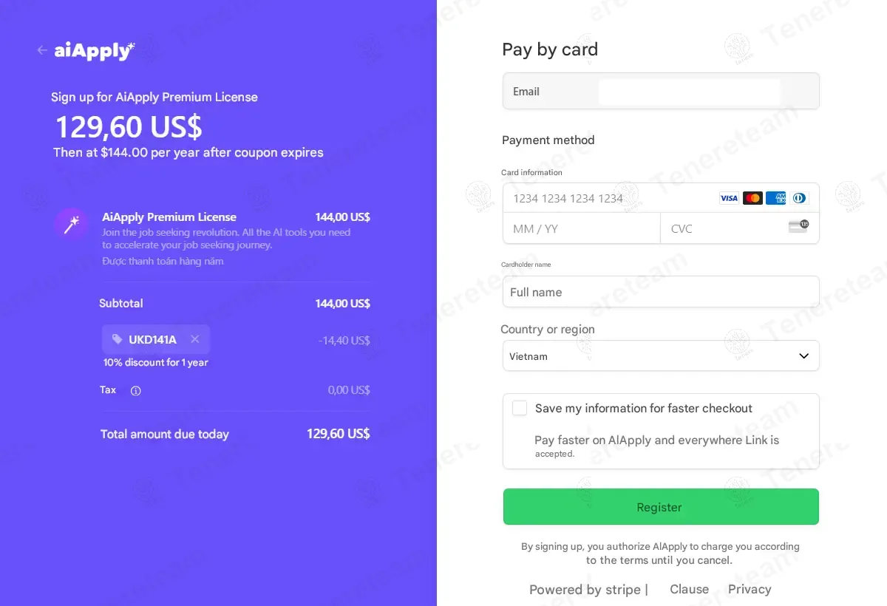Open the Privacy link
This screenshot has height=606, width=887.
pos(750,589)
